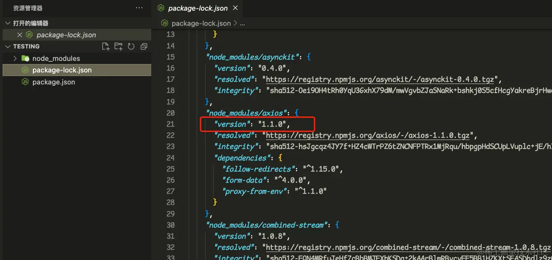Viewport: 552px width, 260px height.
Task: Click combined-stream version value "1.0.8"
Action: [272, 236]
